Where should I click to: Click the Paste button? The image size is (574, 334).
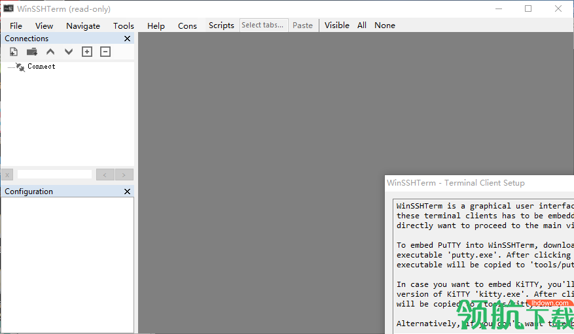click(x=302, y=25)
